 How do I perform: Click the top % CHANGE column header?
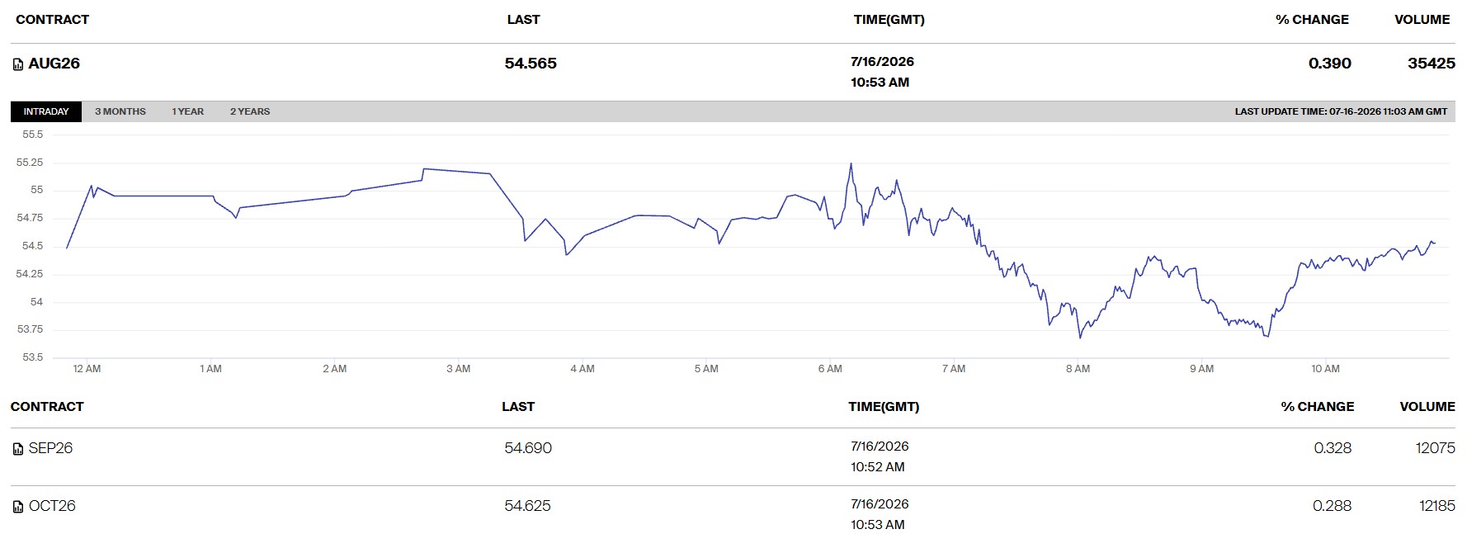pyautogui.click(x=1312, y=20)
